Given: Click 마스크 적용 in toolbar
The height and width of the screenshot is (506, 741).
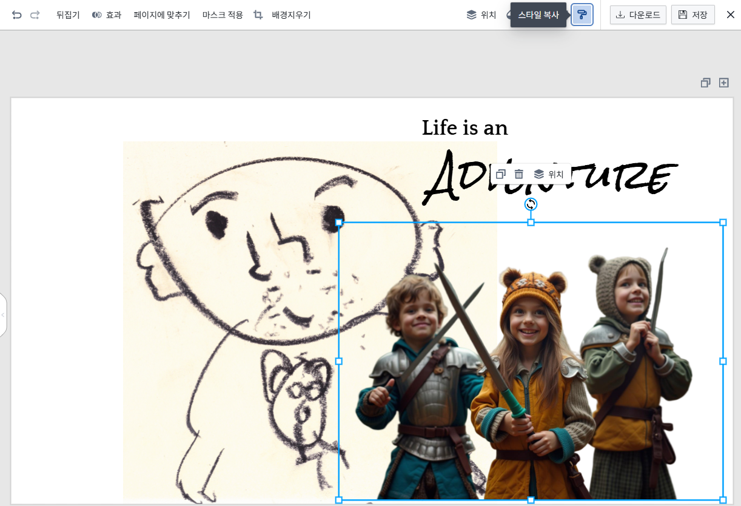Looking at the screenshot, I should tap(223, 15).
